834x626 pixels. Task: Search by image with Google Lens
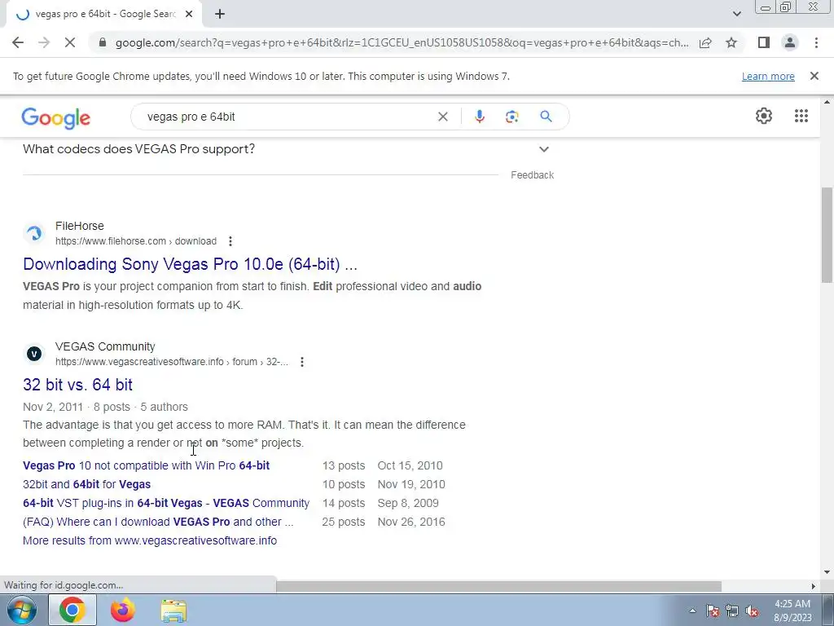click(511, 117)
